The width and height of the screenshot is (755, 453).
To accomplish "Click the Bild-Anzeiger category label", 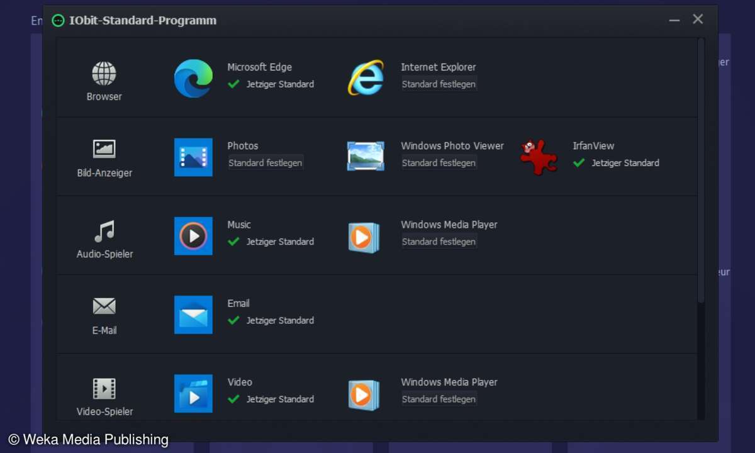I will point(104,172).
